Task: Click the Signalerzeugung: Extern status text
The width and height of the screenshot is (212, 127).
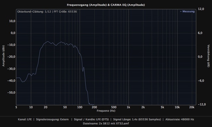Action: point(52,119)
